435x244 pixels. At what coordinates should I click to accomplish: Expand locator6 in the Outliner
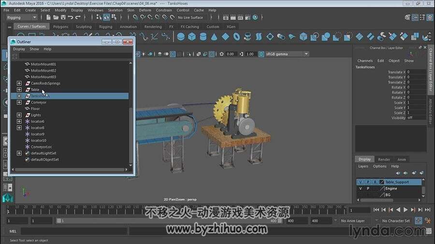(19, 121)
